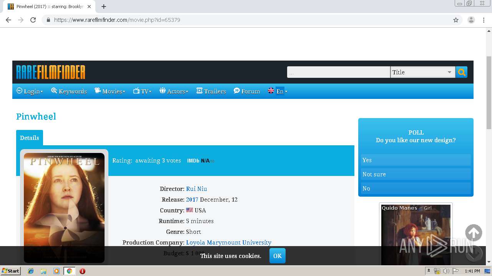The image size is (492, 276).
Task: Go back in browser
Action: [x=8, y=20]
